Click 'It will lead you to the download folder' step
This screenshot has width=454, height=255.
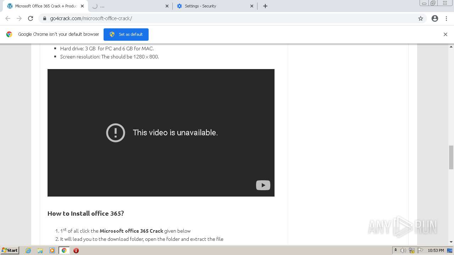142,239
